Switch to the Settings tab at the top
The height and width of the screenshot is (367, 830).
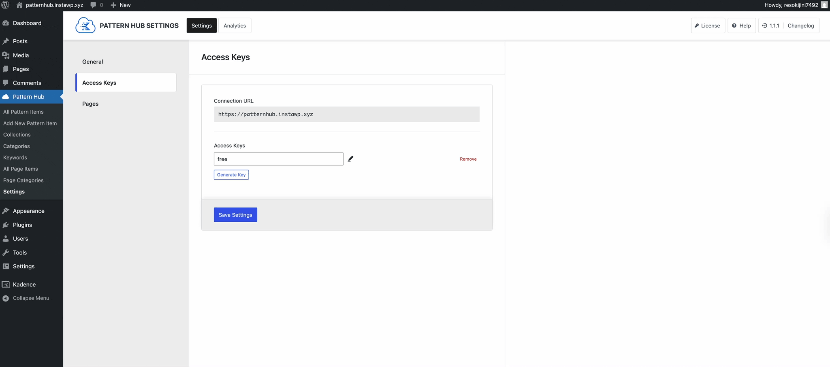(x=201, y=25)
